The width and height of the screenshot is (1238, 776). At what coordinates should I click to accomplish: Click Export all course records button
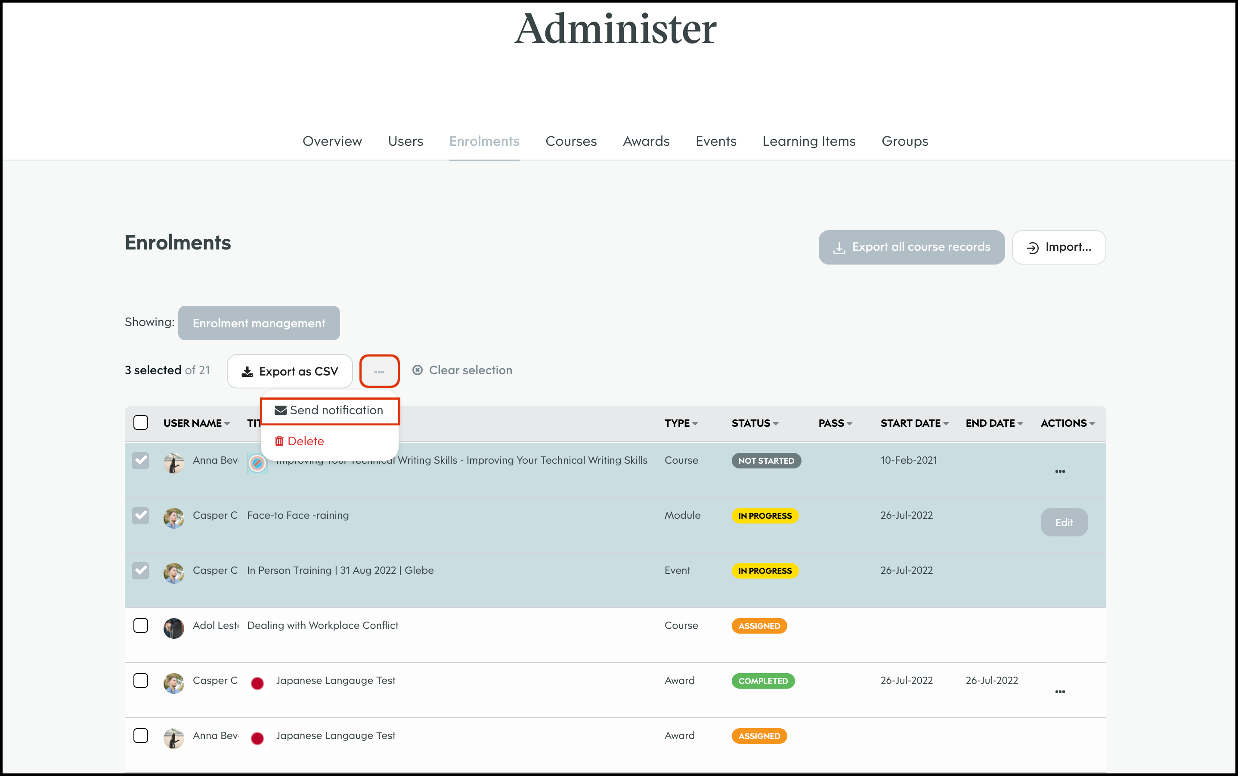coord(911,247)
